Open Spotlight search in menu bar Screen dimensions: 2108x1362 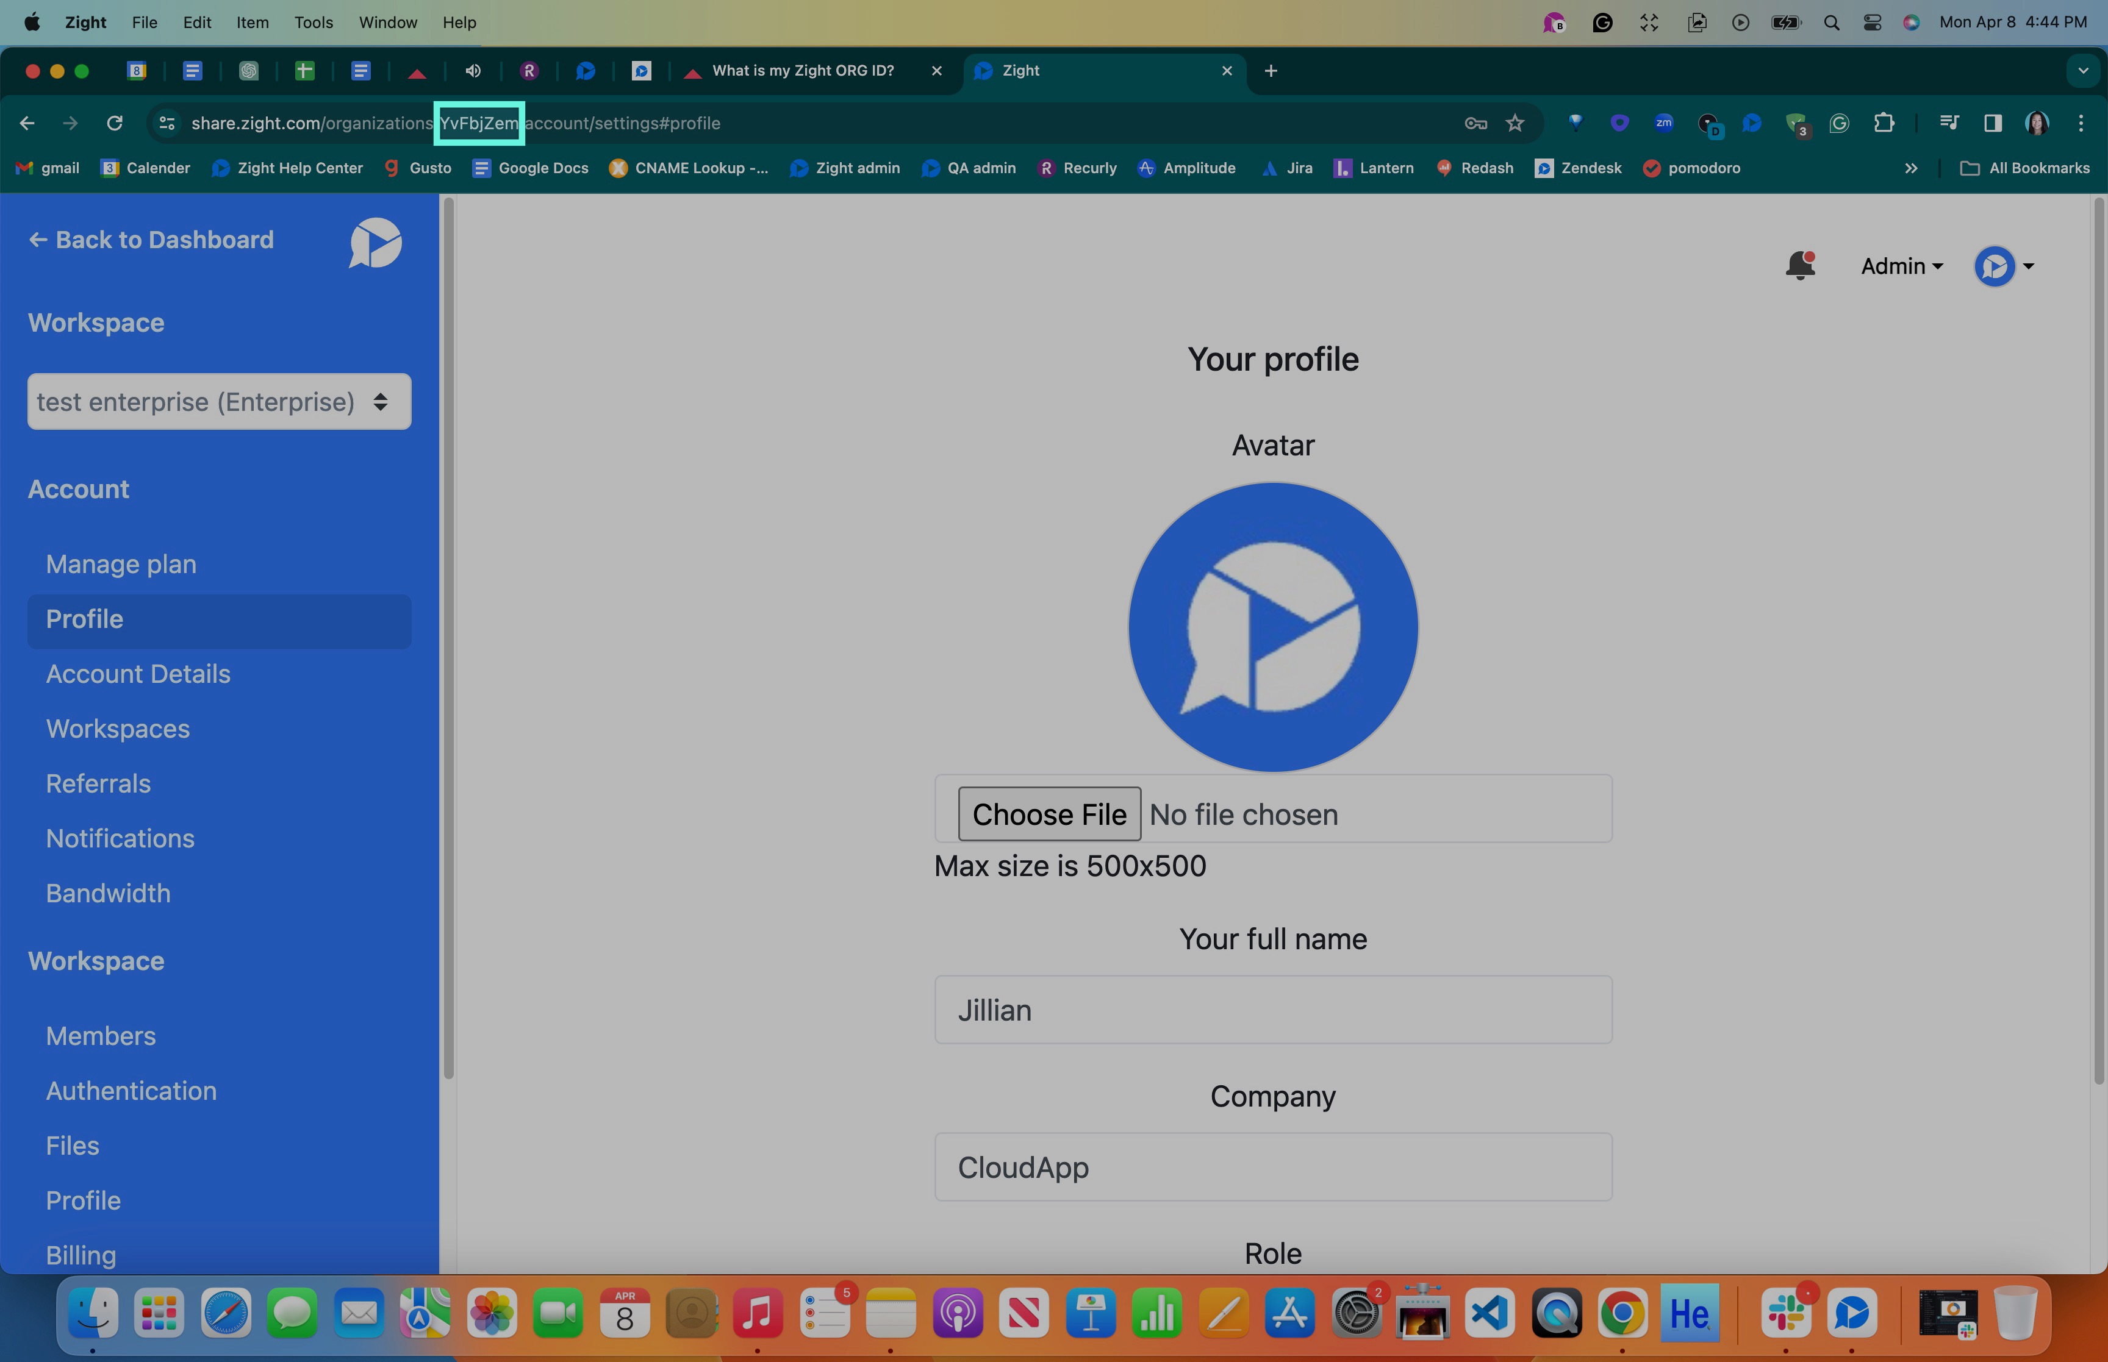pyautogui.click(x=1831, y=23)
